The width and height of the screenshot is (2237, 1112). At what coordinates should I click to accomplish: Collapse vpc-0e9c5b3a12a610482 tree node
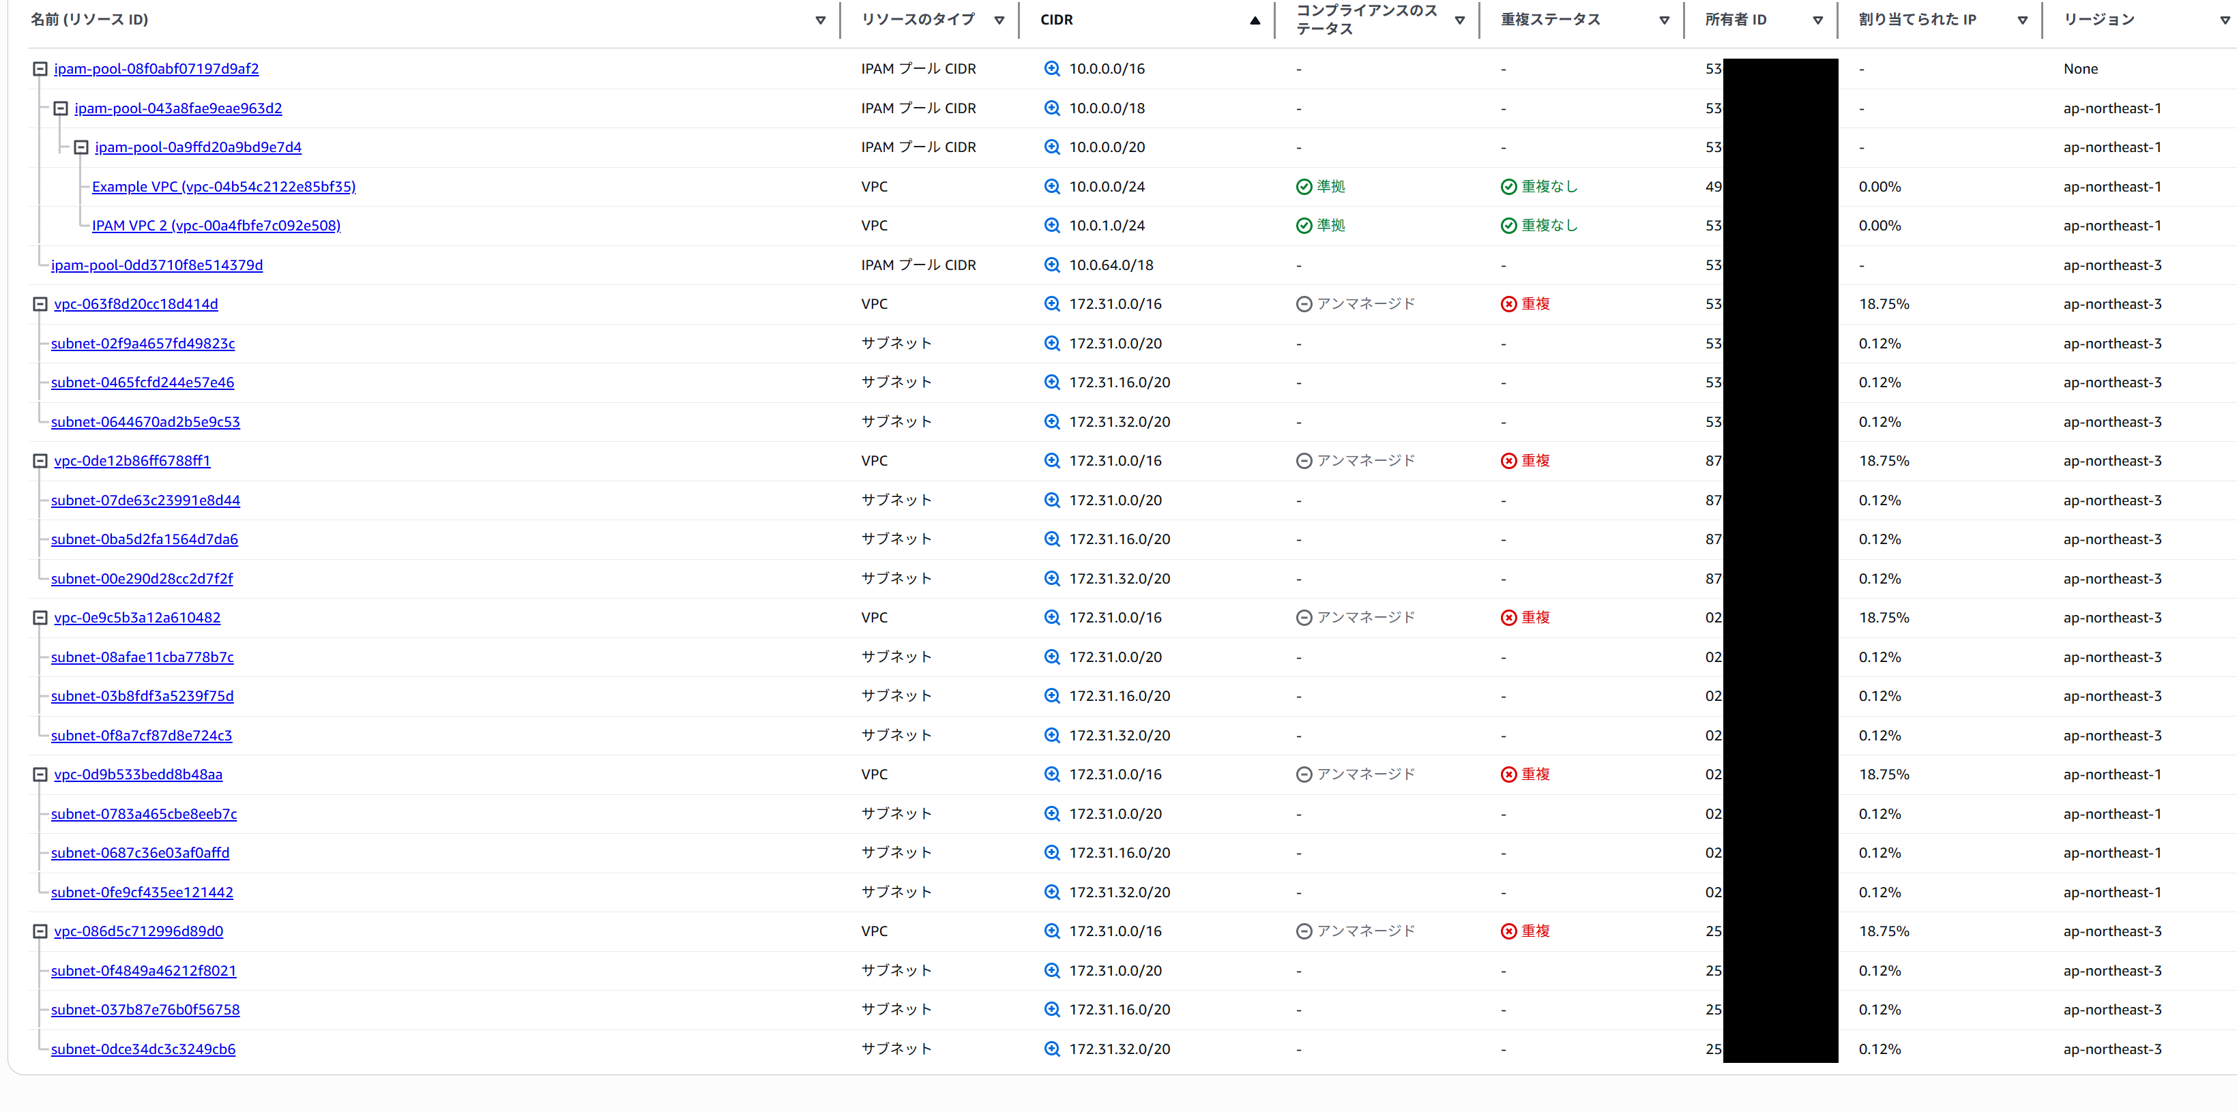40,617
